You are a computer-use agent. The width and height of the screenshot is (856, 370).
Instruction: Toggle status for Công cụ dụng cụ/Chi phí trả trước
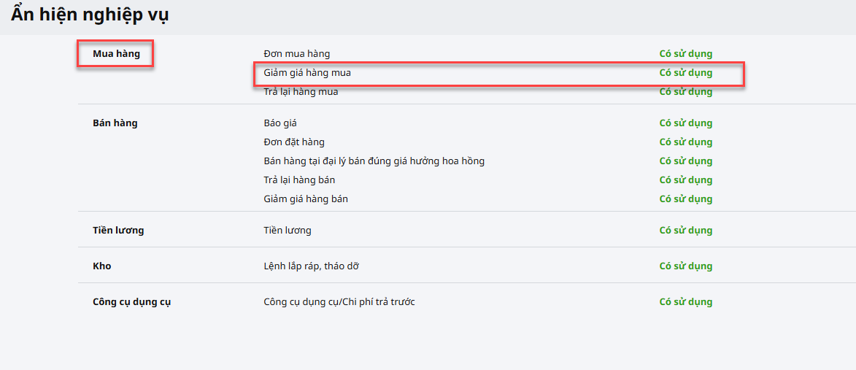point(685,302)
